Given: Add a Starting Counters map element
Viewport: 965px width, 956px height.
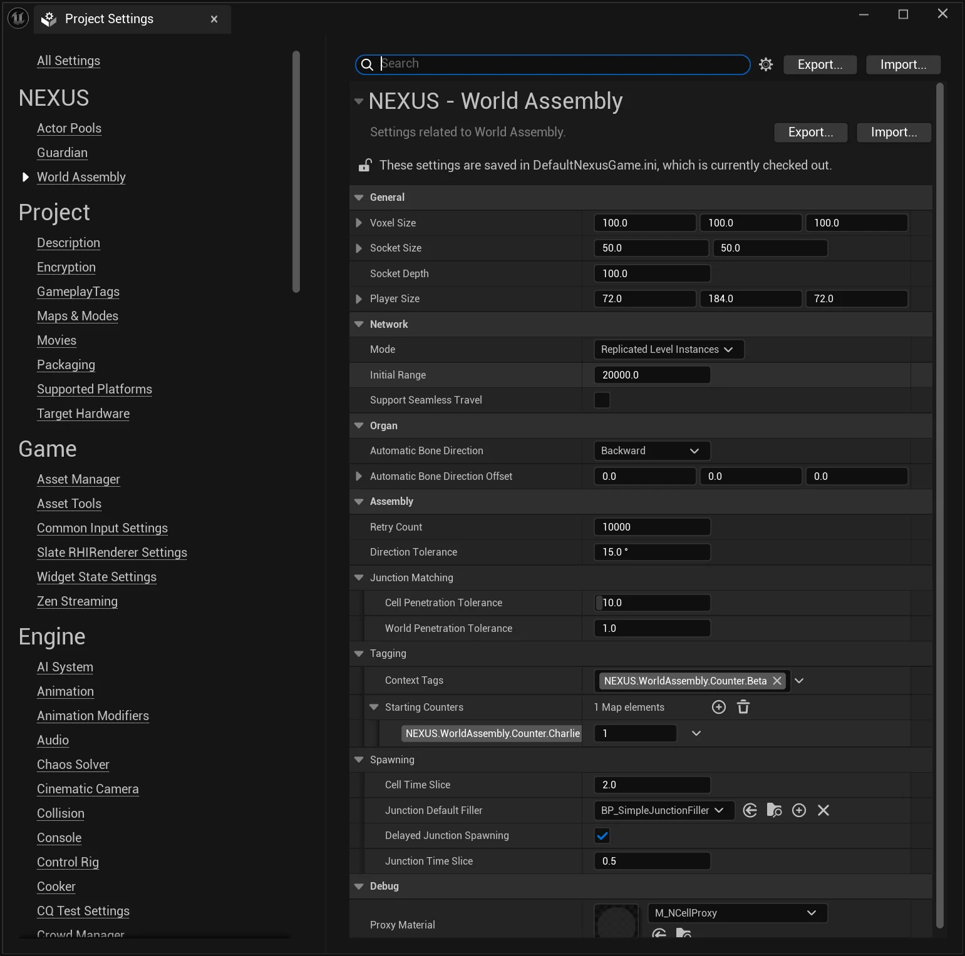Looking at the screenshot, I should tap(719, 707).
